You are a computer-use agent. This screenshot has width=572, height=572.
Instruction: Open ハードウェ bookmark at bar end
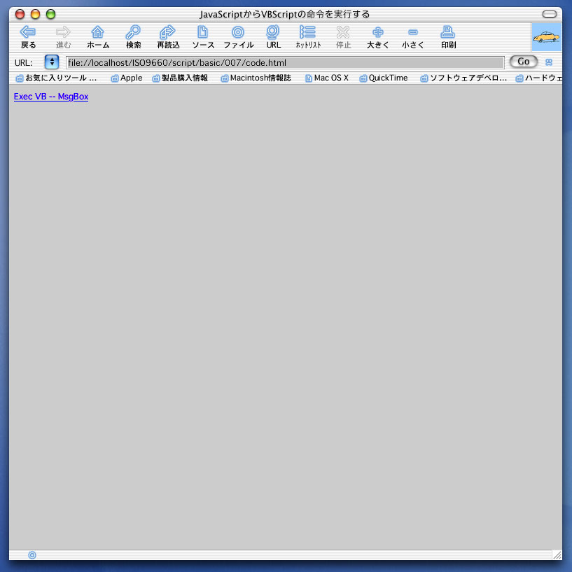click(x=539, y=78)
